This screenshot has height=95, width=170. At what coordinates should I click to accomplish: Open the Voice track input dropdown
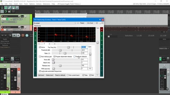pyautogui.click(x=9, y=22)
